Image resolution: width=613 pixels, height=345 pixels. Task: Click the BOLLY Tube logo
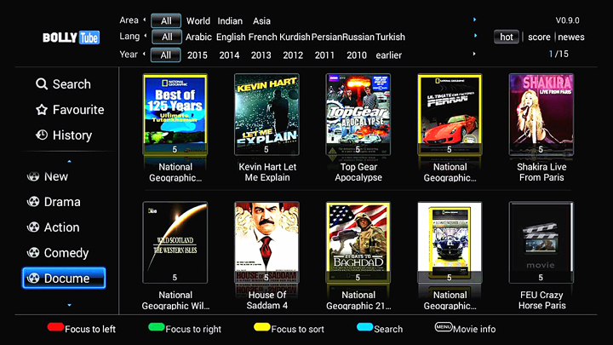(72, 37)
